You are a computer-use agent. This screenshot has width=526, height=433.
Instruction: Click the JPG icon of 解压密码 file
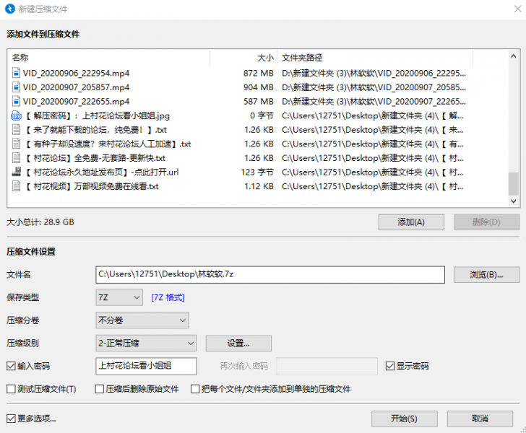click(16, 115)
